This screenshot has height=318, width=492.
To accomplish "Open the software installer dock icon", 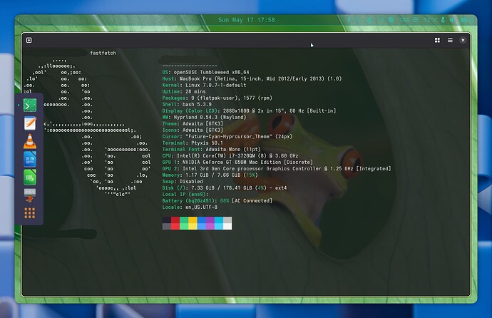I will coord(30,195).
